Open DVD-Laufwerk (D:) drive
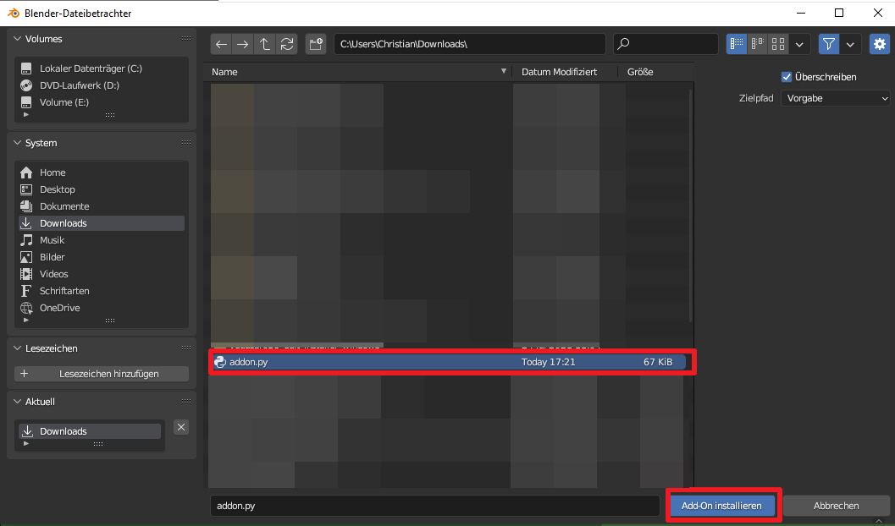895x526 pixels. point(102,85)
